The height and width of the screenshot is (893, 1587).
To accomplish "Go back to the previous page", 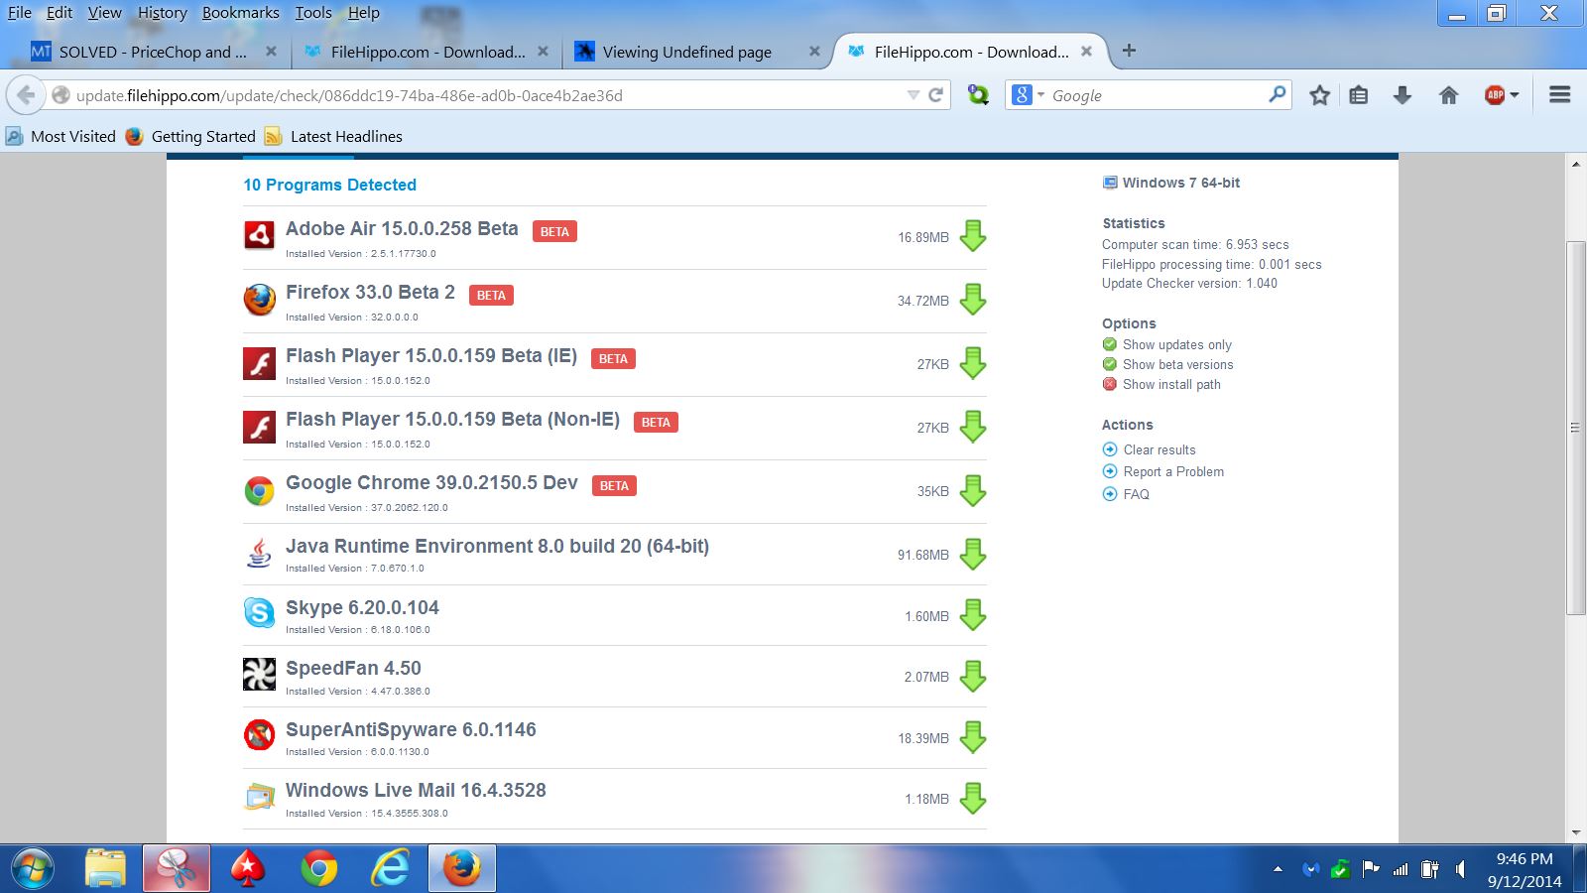I will coord(26,95).
